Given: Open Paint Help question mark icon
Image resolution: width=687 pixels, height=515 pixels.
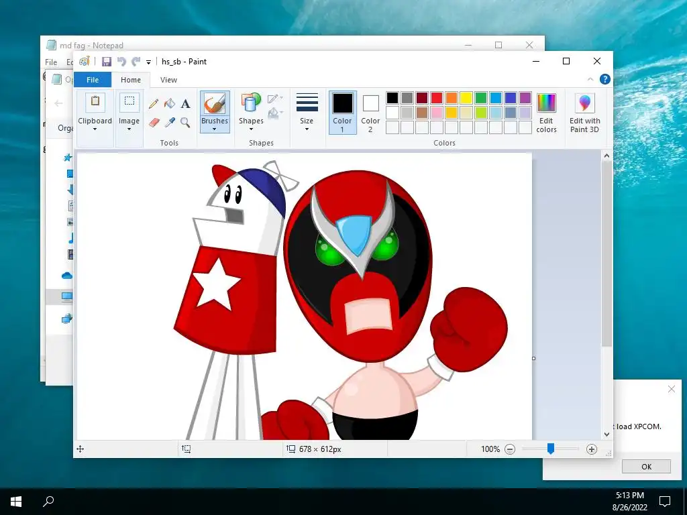Looking at the screenshot, I should (x=605, y=79).
